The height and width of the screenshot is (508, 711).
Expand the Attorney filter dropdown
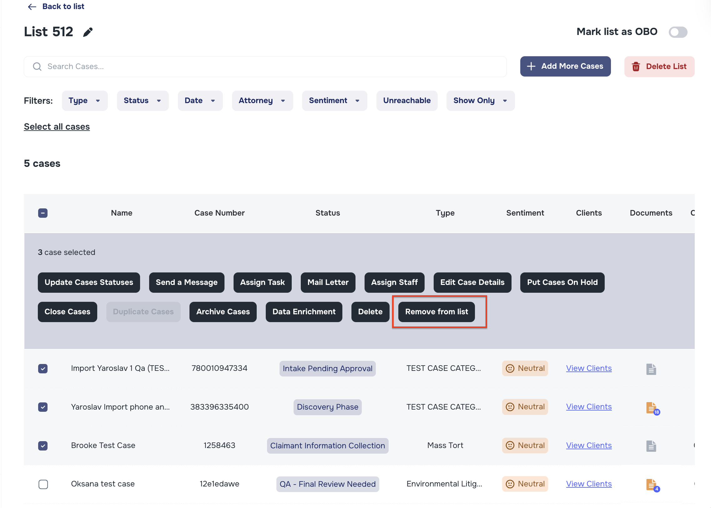click(262, 100)
